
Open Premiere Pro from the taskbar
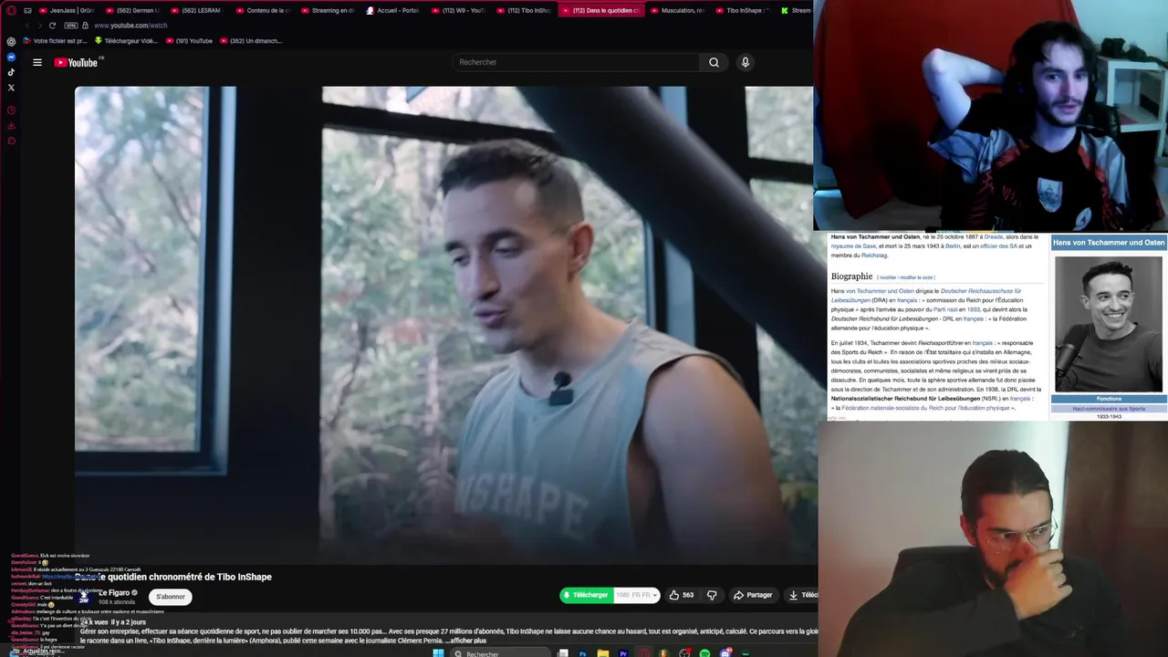point(623,653)
